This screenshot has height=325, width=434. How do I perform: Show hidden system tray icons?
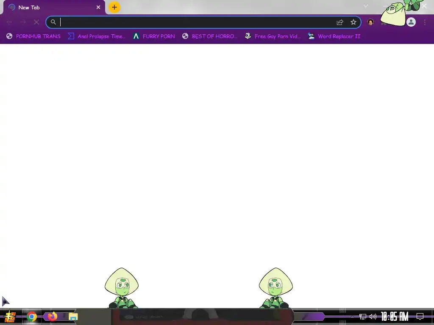(x=352, y=317)
